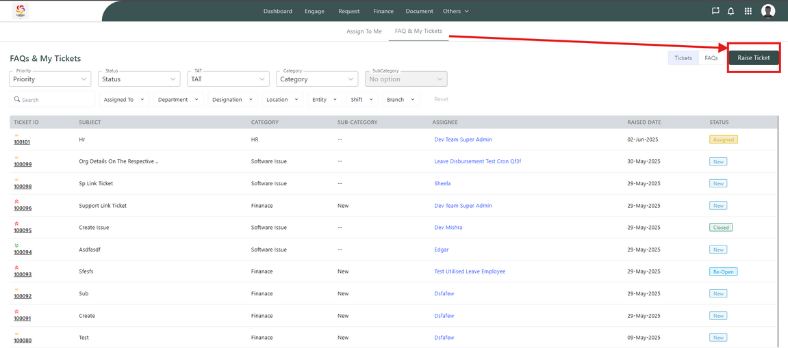Expand the Priority dropdown
The image size is (788, 348).
[50, 79]
